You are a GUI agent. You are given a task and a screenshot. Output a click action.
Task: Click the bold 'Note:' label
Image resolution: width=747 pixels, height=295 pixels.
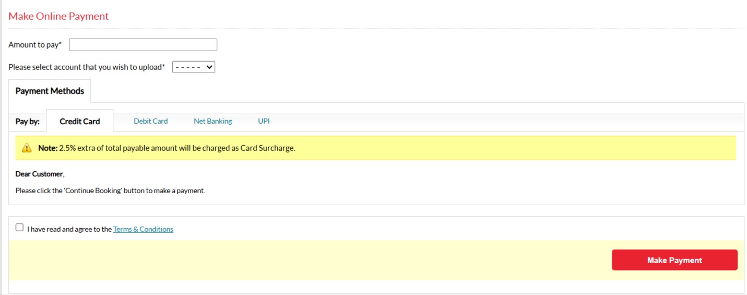click(x=48, y=148)
